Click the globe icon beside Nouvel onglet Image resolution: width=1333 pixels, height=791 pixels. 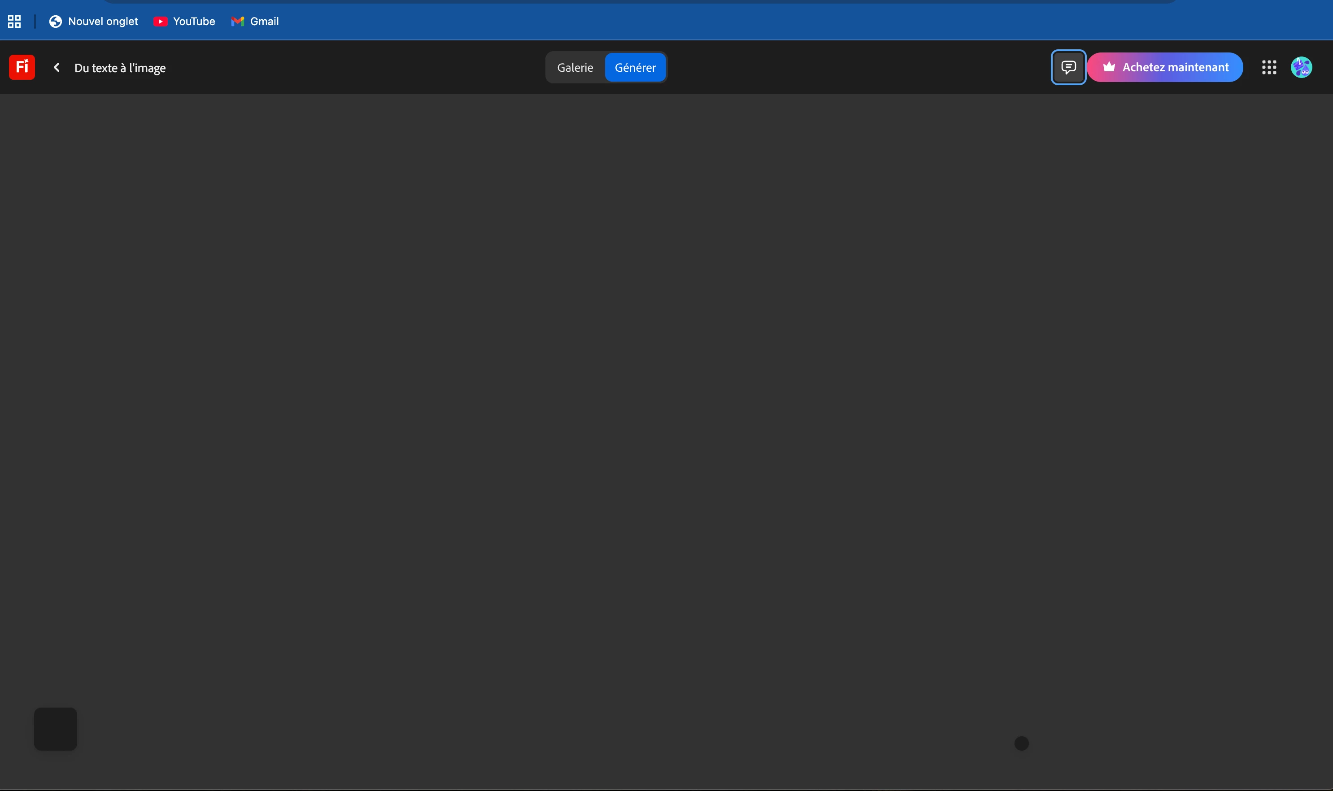56,22
